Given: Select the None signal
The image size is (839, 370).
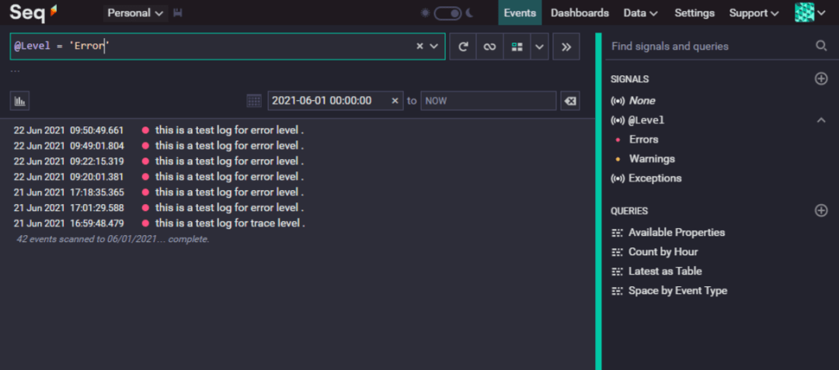Looking at the screenshot, I should [642, 100].
